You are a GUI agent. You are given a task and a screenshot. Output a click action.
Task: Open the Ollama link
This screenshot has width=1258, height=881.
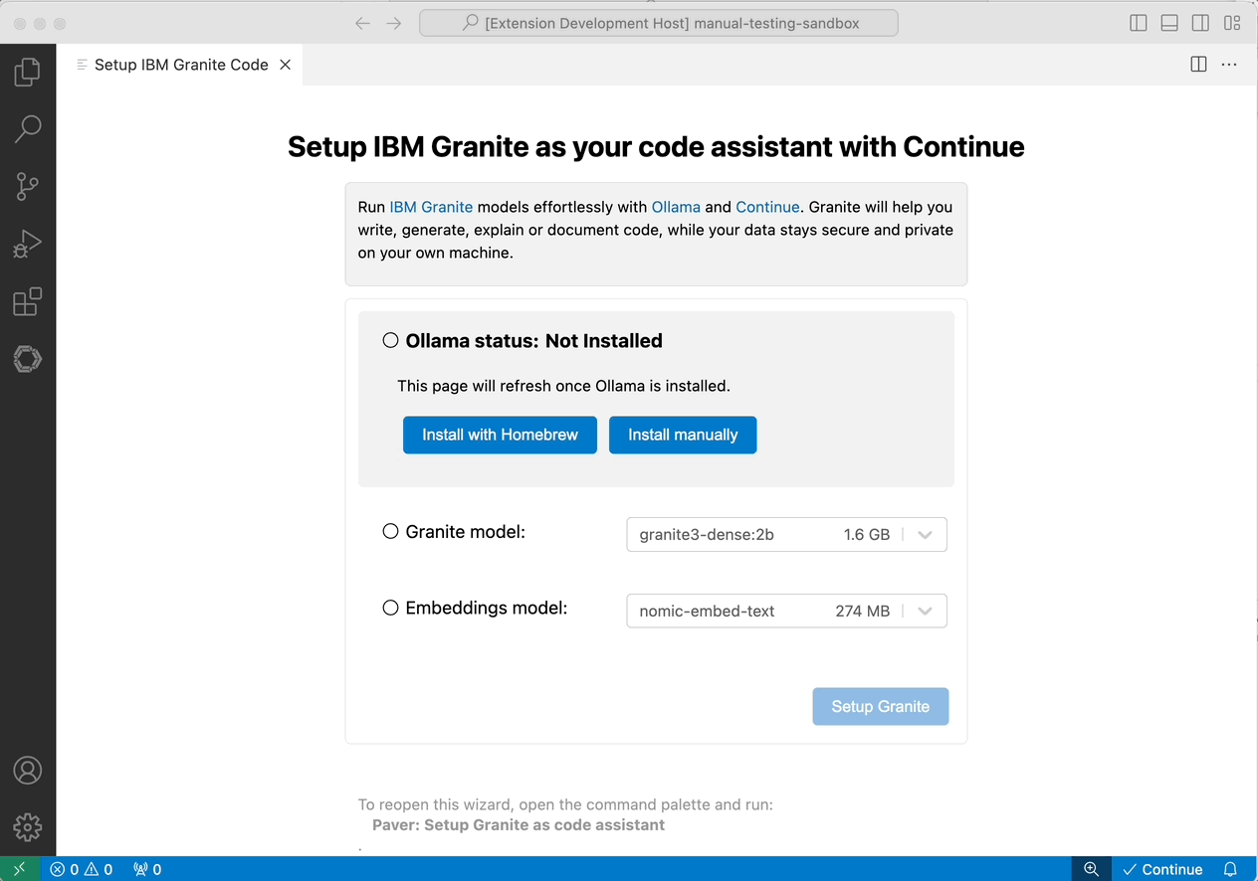click(676, 207)
